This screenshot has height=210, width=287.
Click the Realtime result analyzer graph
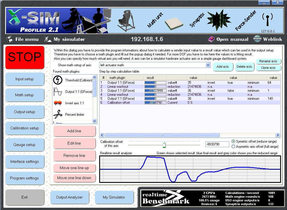[190, 169]
